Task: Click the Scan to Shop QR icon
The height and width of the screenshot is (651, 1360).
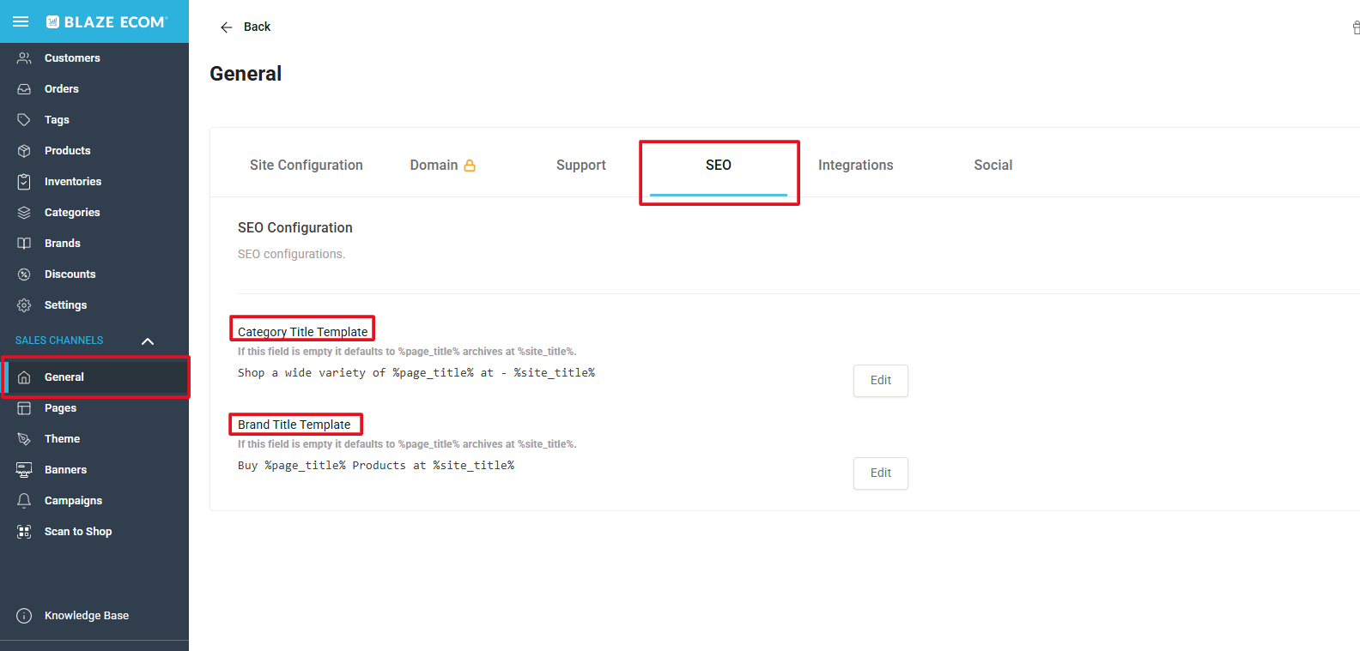Action: pyautogui.click(x=24, y=532)
